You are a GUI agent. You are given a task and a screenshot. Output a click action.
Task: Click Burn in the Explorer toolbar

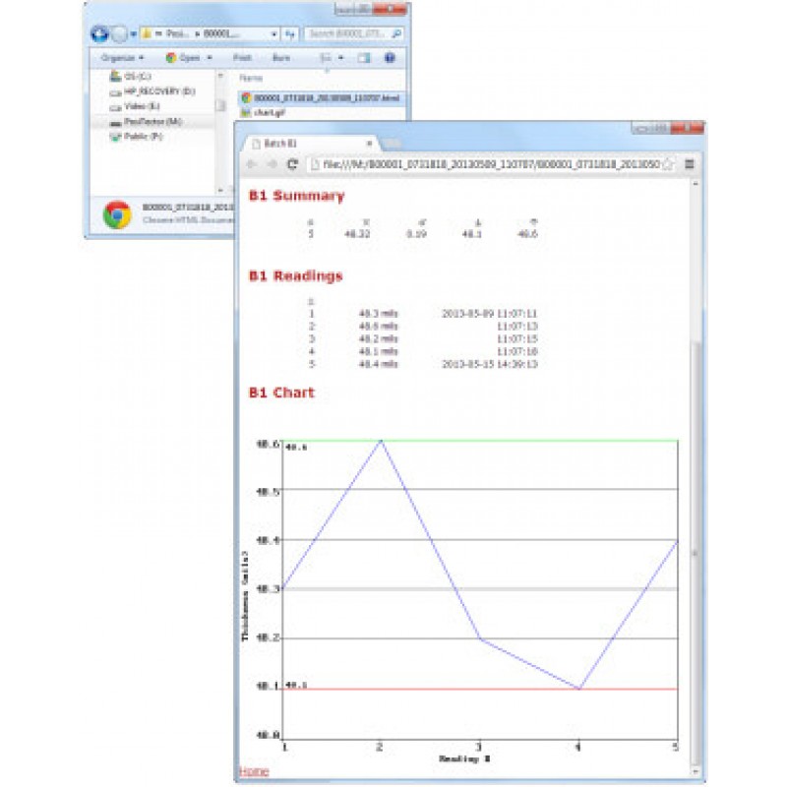tap(280, 58)
